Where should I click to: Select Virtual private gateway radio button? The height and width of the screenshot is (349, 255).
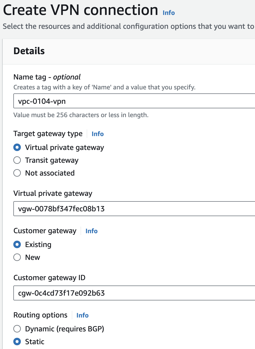[17, 148]
